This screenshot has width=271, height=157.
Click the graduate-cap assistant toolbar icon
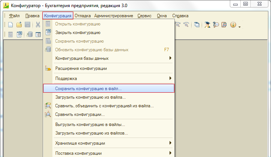click(x=207, y=25)
